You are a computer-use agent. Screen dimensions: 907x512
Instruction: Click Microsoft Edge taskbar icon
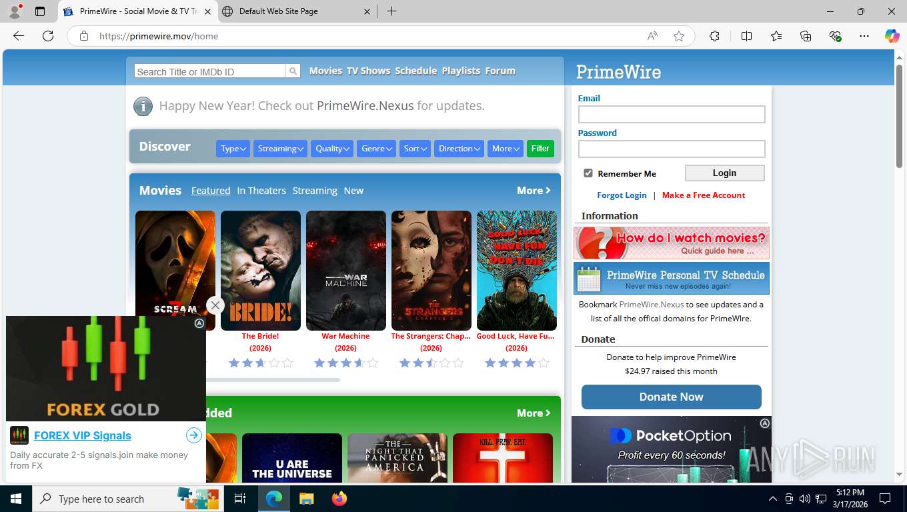pos(273,499)
